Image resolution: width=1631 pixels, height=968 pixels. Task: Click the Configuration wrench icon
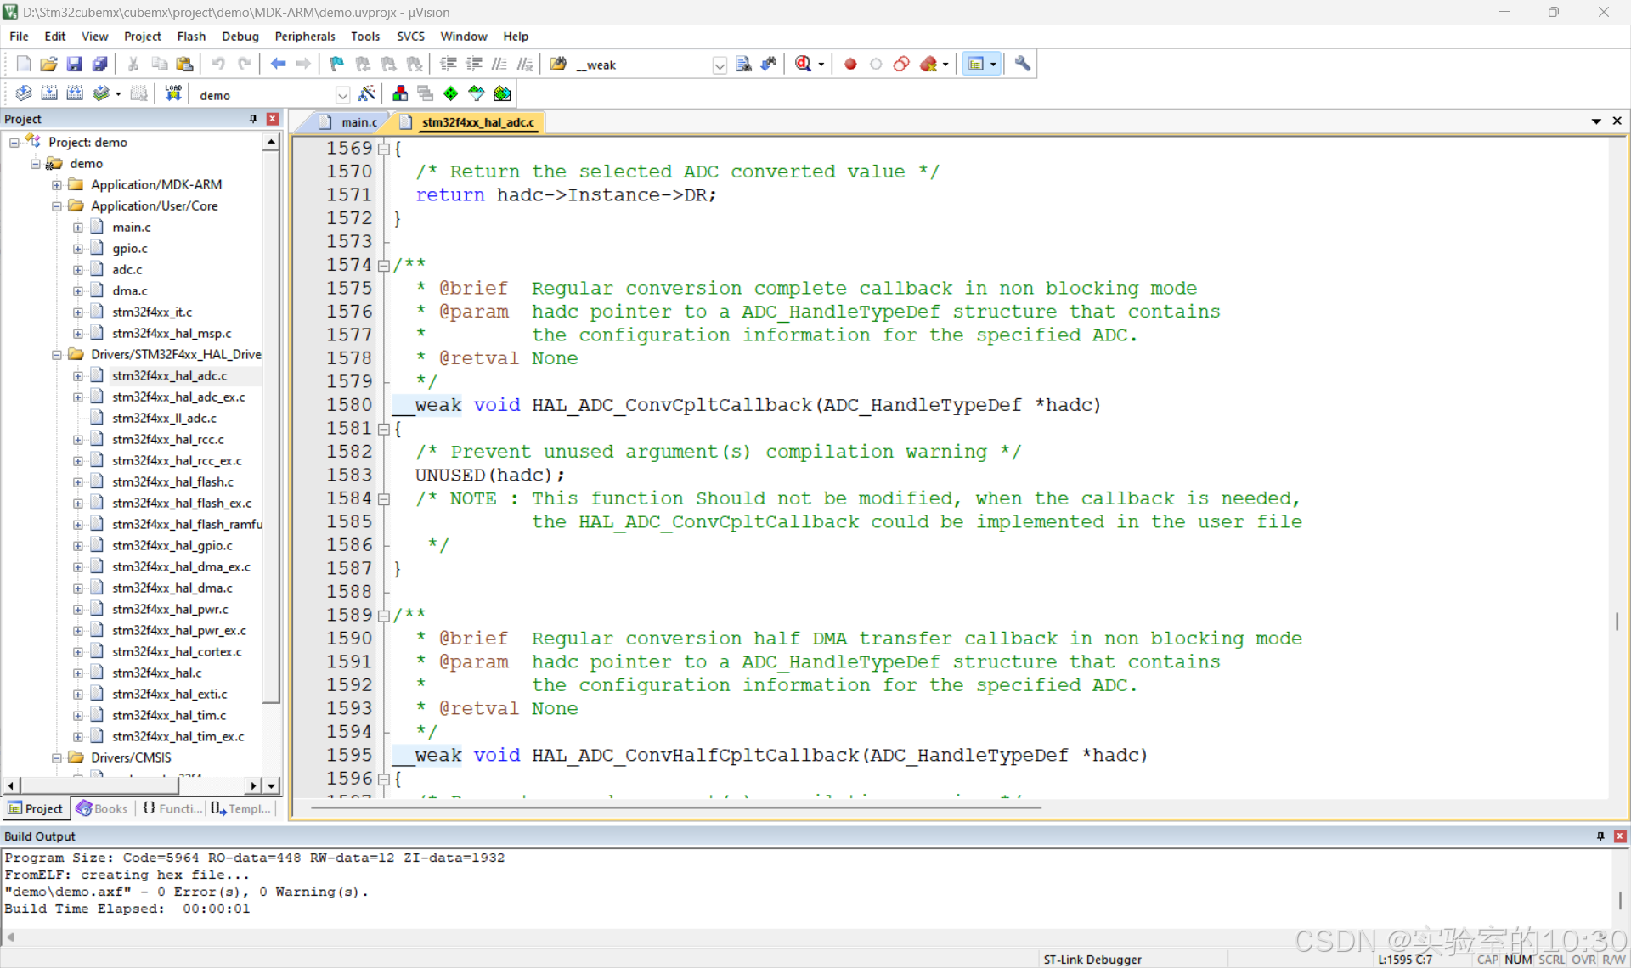pos(1022,64)
